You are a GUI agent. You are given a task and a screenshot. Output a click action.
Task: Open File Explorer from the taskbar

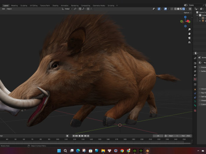coord(103,151)
